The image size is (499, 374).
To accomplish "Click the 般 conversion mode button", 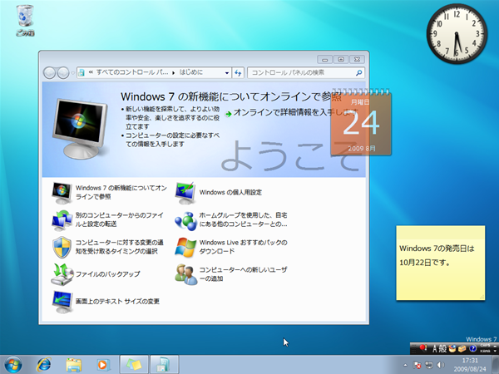I will click(x=442, y=349).
